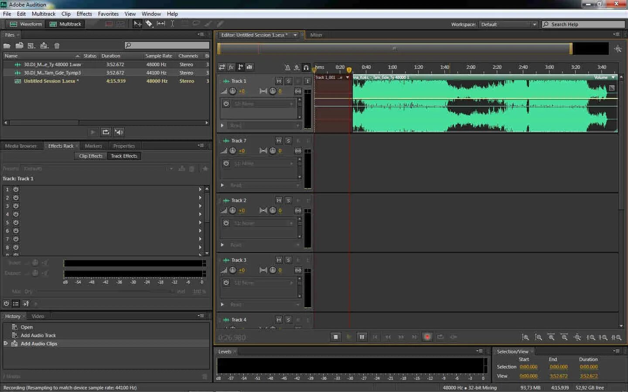Click the Track Effects button
The image size is (628, 392).
124,156
